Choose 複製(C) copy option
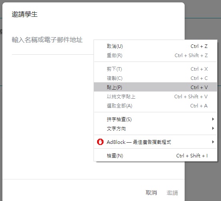The width and height of the screenshot is (221, 201). click(x=155, y=78)
